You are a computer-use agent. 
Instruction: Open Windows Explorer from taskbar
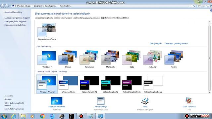tap(23, 116)
